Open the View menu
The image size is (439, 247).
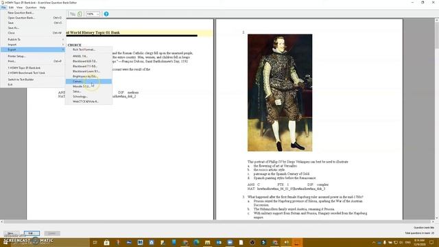(x=19, y=8)
